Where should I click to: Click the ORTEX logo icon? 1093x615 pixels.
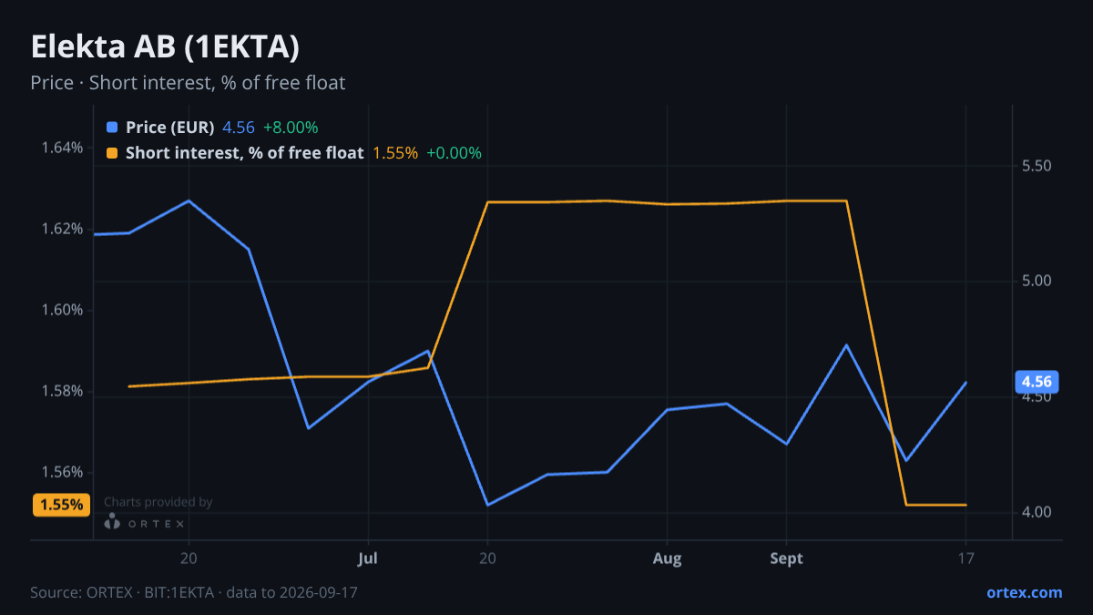coord(112,522)
